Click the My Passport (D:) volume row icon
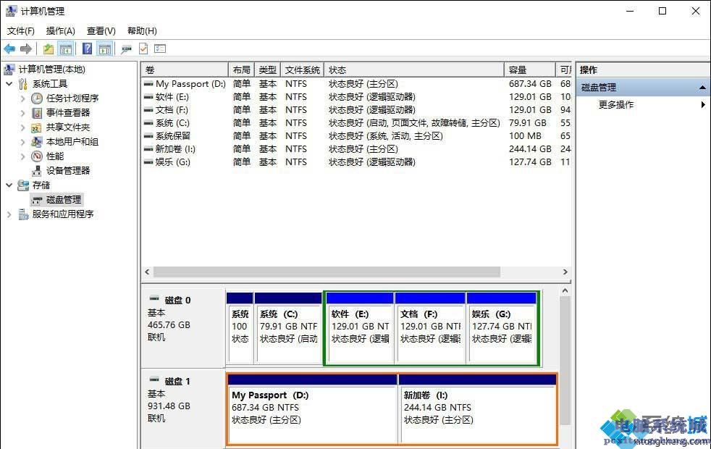The image size is (711, 449). click(x=148, y=84)
